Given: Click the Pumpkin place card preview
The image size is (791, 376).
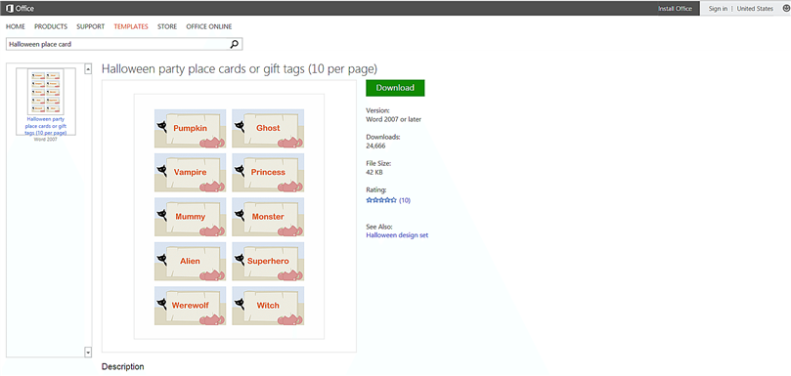Looking at the screenshot, I should tap(191, 129).
